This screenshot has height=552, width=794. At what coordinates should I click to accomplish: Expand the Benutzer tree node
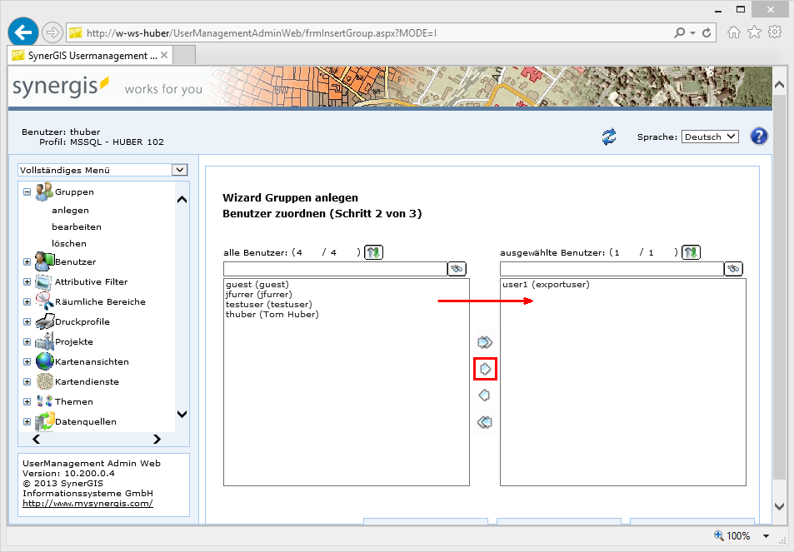point(27,262)
